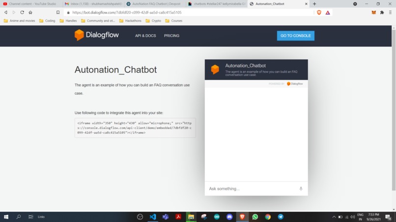
Task: Open the browser home page
Action: (x=30, y=12)
